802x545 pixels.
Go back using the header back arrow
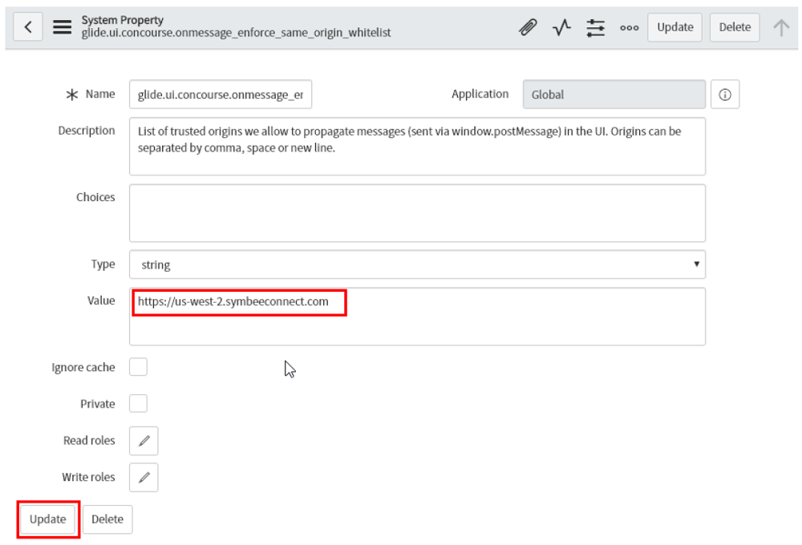tap(27, 27)
